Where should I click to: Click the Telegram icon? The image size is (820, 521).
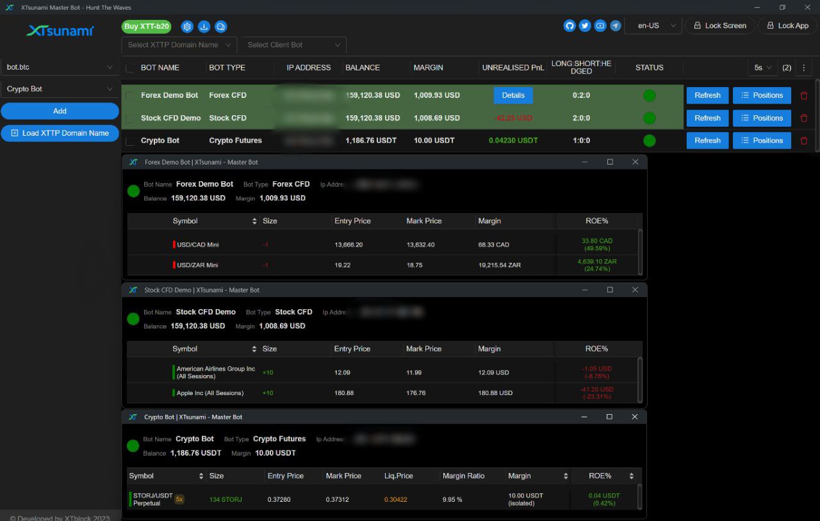click(616, 26)
